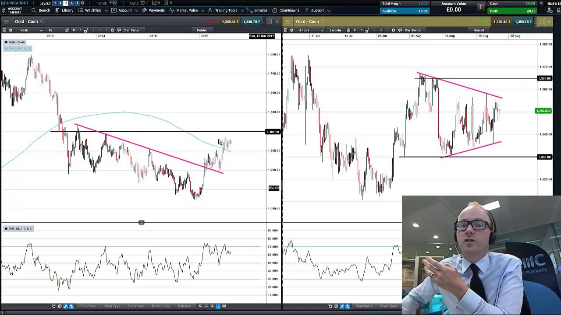Viewport: 561px width, 315px height.
Task: Expand the Watchlists dropdown
Action: click(93, 10)
